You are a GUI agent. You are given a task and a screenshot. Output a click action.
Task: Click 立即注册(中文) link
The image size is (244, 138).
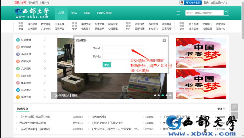[219, 3]
